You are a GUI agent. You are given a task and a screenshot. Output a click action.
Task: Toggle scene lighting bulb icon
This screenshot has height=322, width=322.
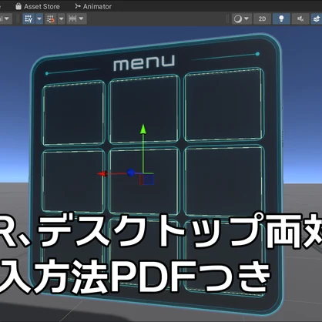pos(281,18)
